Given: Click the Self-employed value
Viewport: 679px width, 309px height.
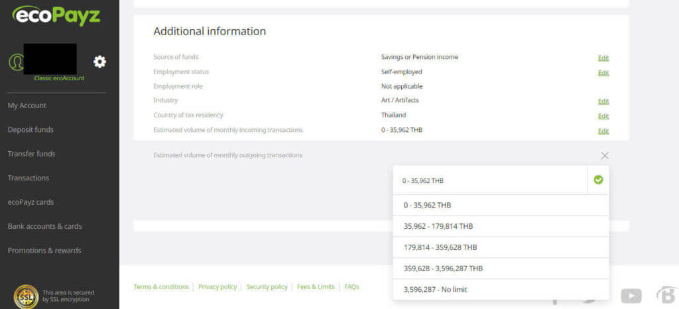Looking at the screenshot, I should pos(401,72).
